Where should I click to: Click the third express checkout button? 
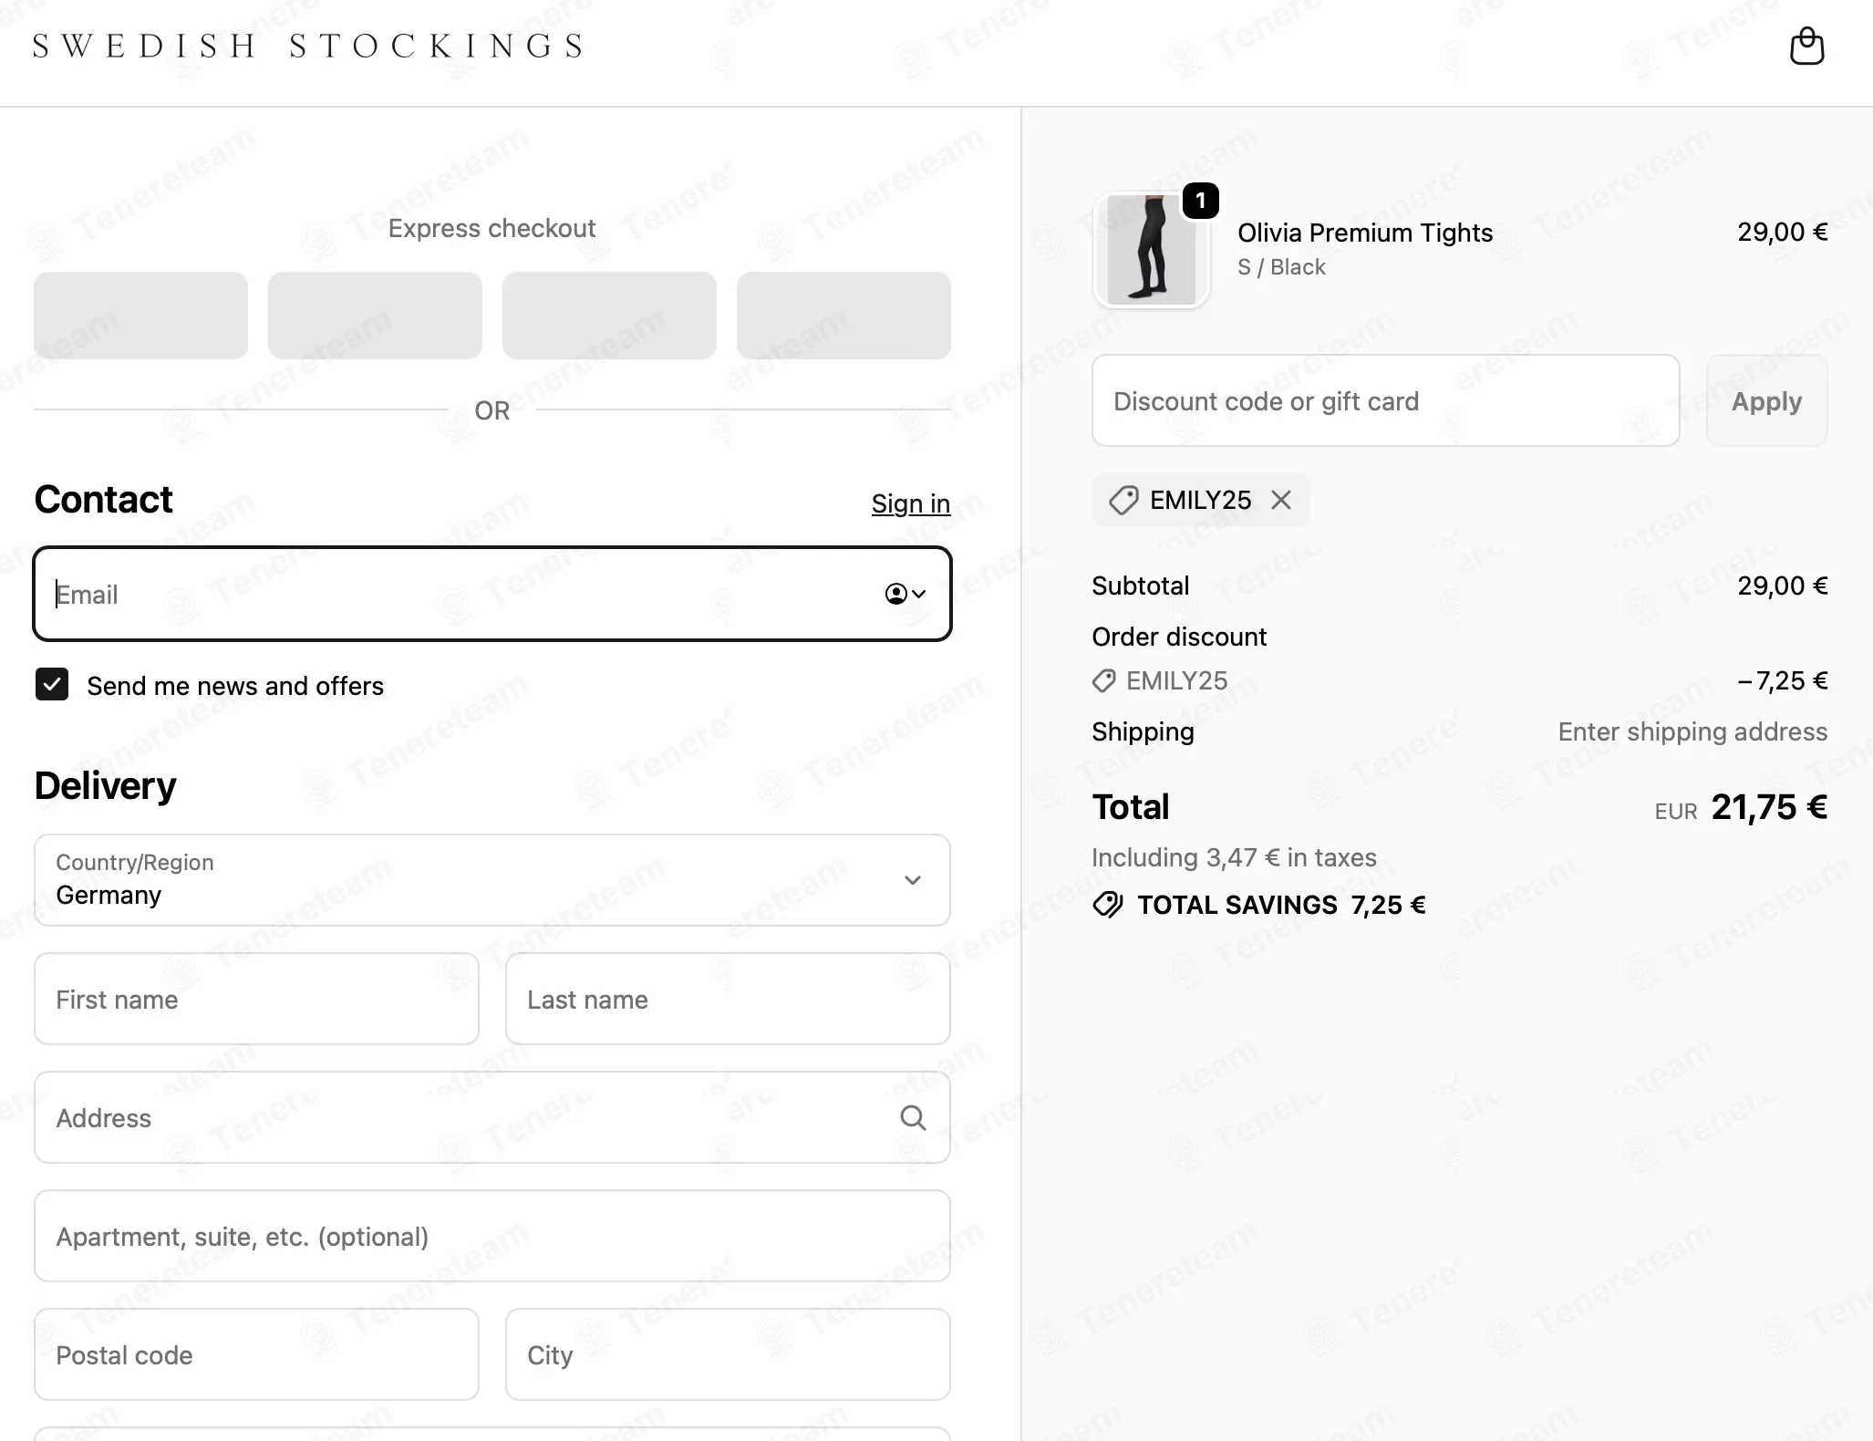[x=609, y=316]
